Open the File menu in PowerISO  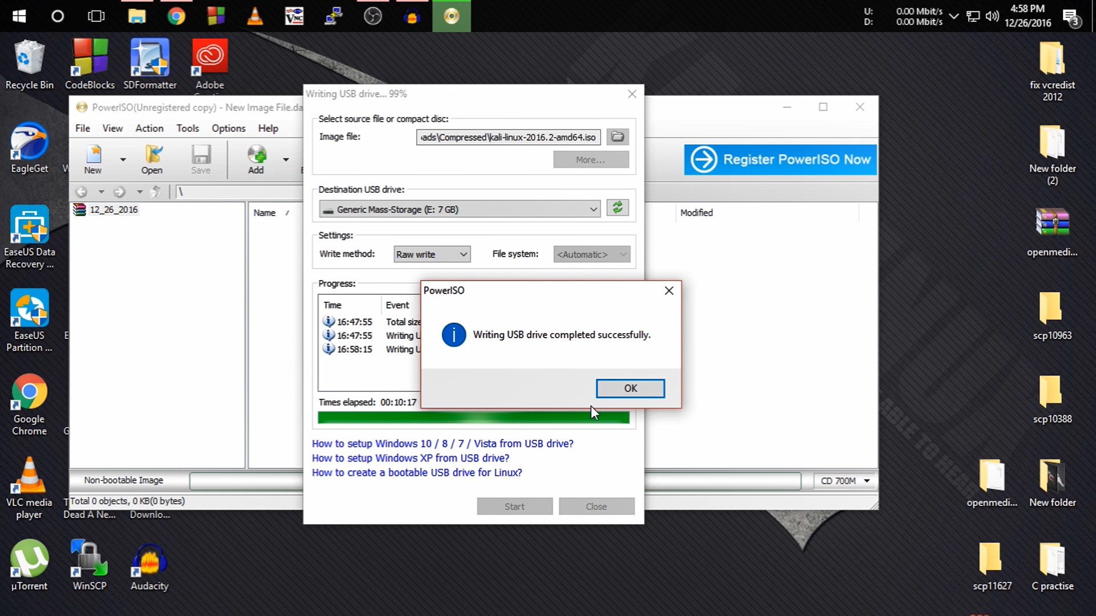click(83, 128)
